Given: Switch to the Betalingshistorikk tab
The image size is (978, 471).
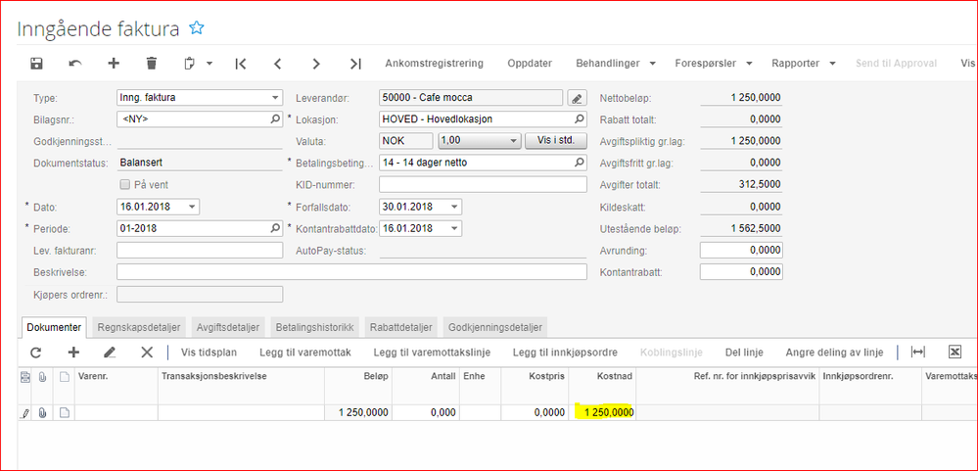Looking at the screenshot, I should click(x=315, y=327).
